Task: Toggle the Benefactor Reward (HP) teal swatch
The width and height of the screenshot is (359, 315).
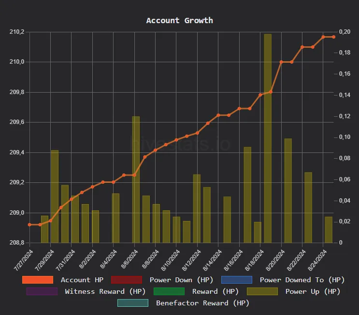Action: pos(133,303)
